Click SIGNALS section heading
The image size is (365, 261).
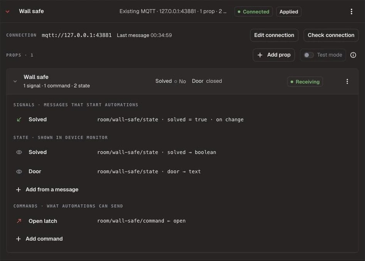tap(76, 105)
